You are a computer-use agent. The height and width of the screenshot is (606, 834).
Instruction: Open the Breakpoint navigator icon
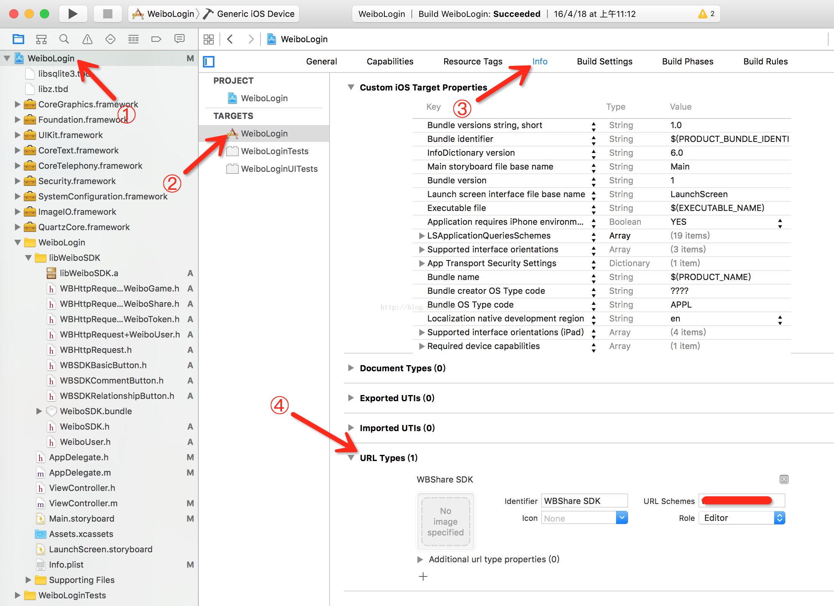tap(156, 39)
